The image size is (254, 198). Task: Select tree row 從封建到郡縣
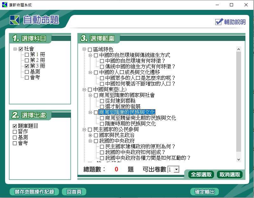120,101
